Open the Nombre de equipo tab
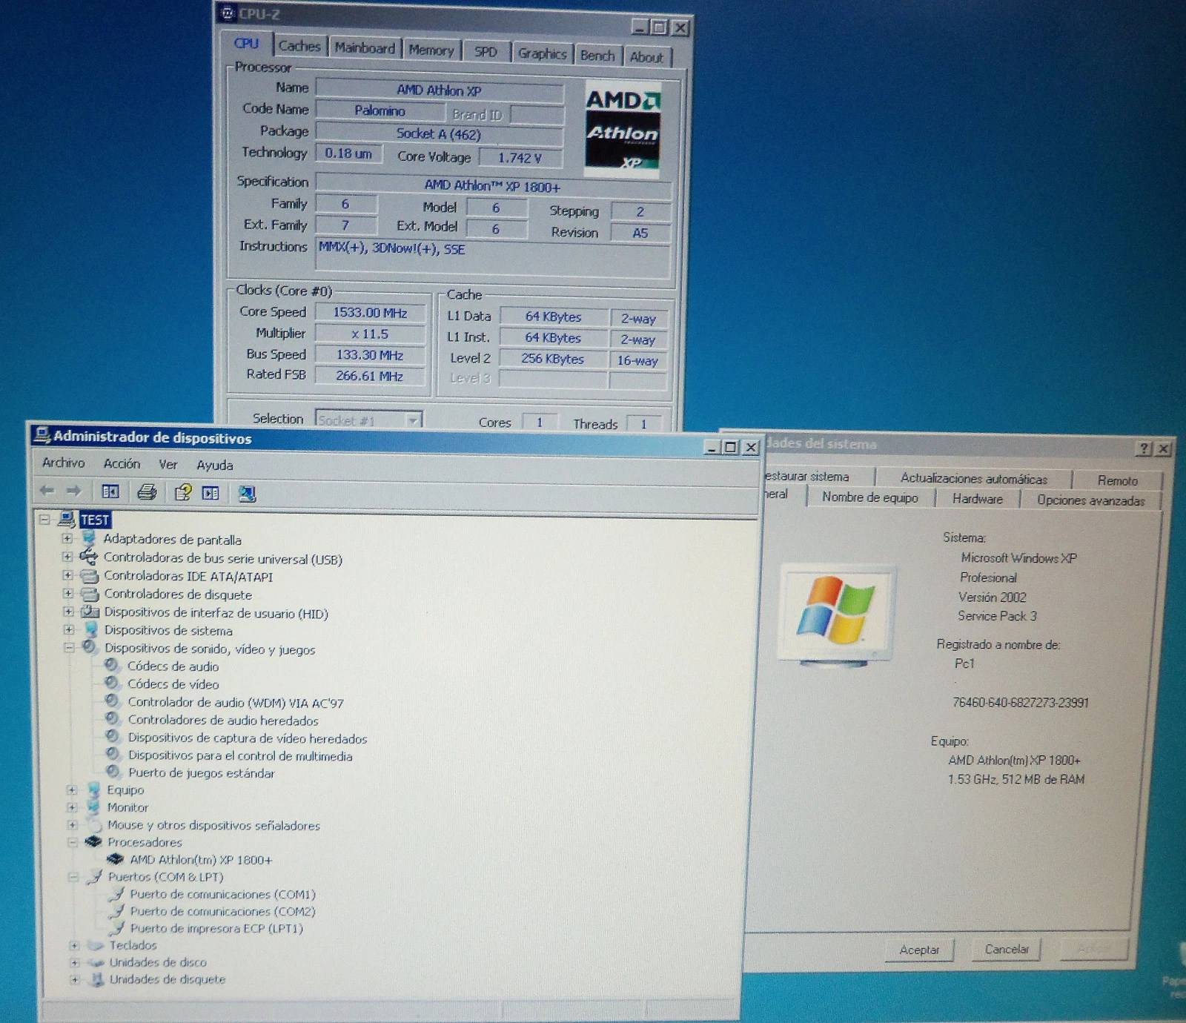This screenshot has height=1023, width=1186. (x=870, y=497)
